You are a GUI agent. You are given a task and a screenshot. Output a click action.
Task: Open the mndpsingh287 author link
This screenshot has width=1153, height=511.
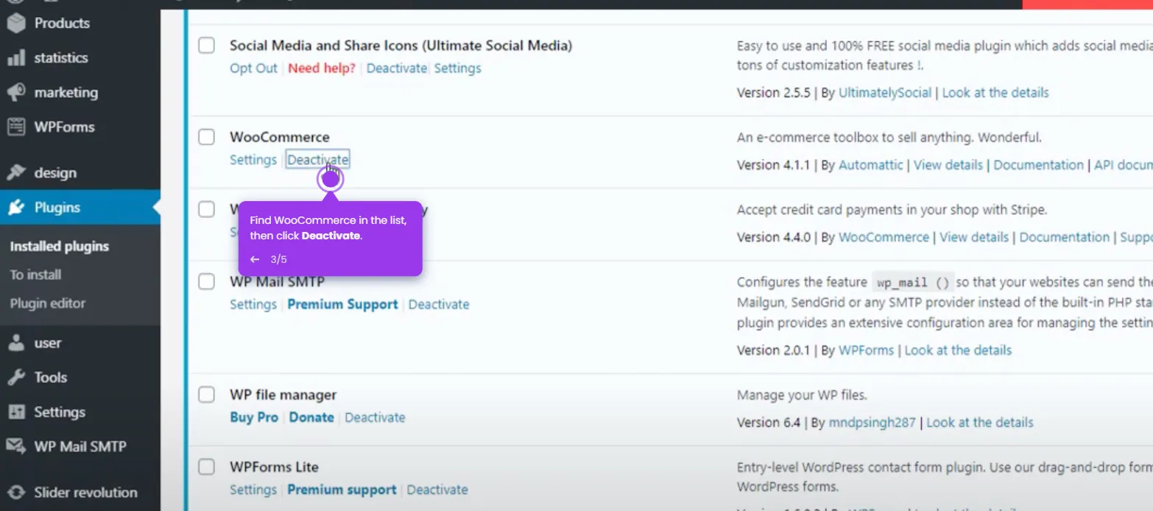coord(872,423)
